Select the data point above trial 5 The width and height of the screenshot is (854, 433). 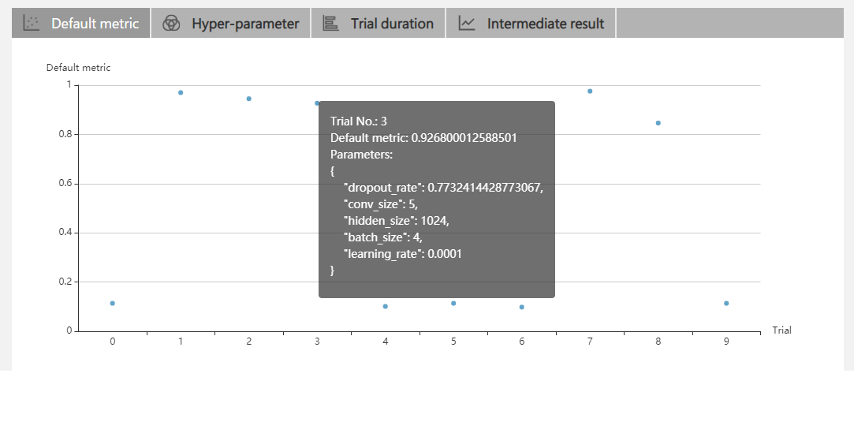click(453, 304)
